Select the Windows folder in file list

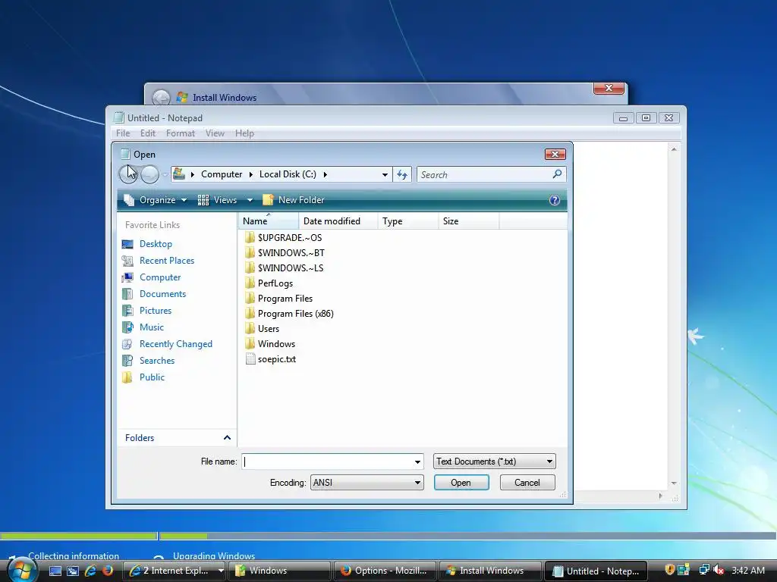coord(270,344)
